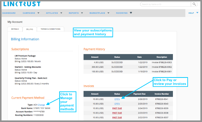Image resolution: width=202 pixels, height=122 pixels.
Task: Click PAST DUE link for invoice 8788226-0037
Action: coord(117,117)
